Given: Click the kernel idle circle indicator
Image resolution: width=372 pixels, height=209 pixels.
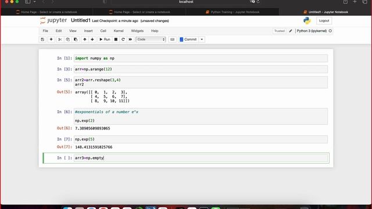Looking at the screenshot, I should [330, 31].
